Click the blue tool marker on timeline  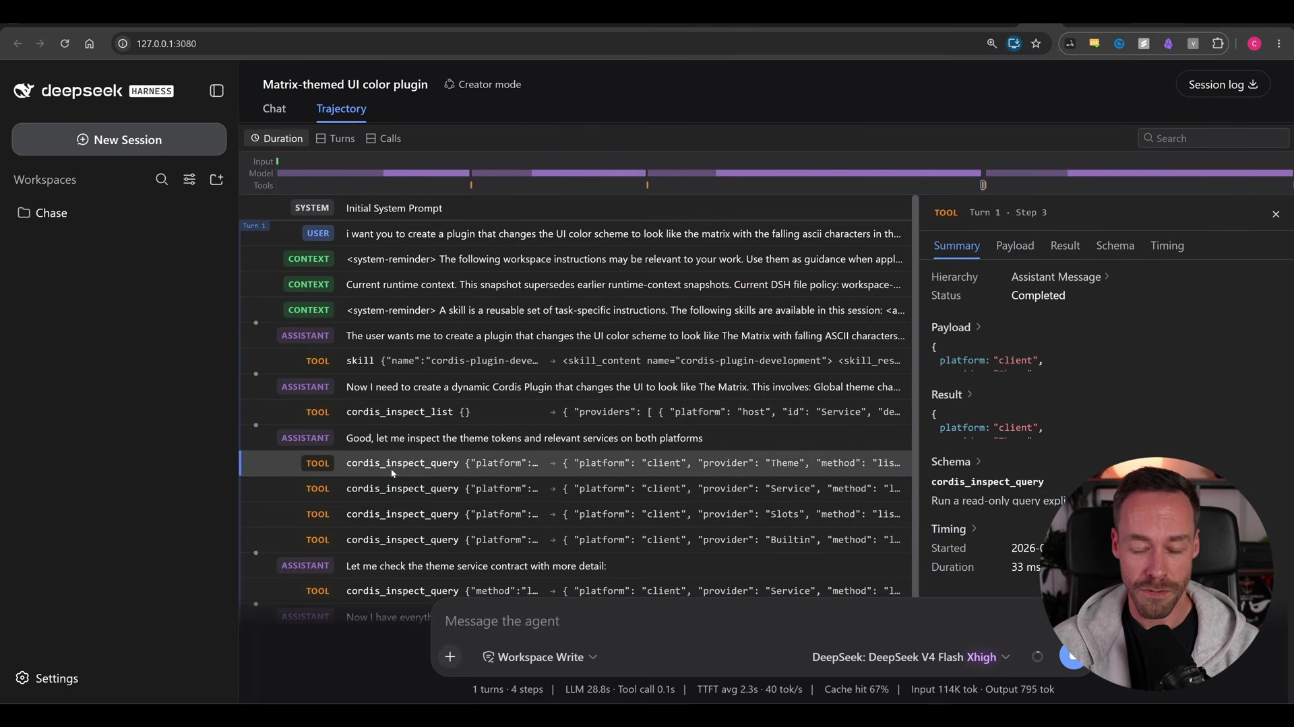[x=983, y=185]
